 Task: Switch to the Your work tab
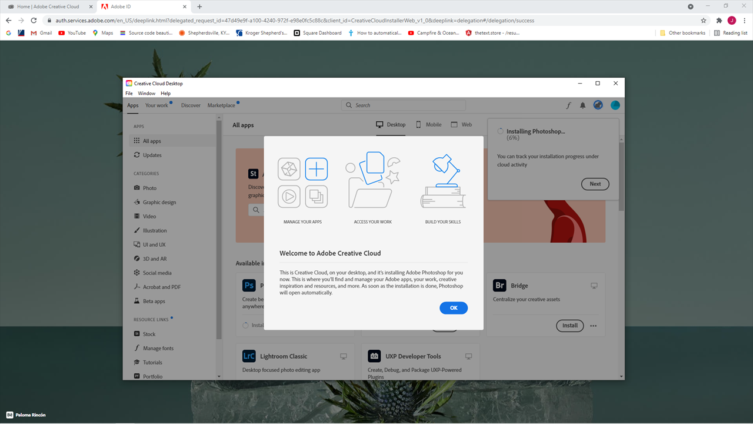coord(156,105)
